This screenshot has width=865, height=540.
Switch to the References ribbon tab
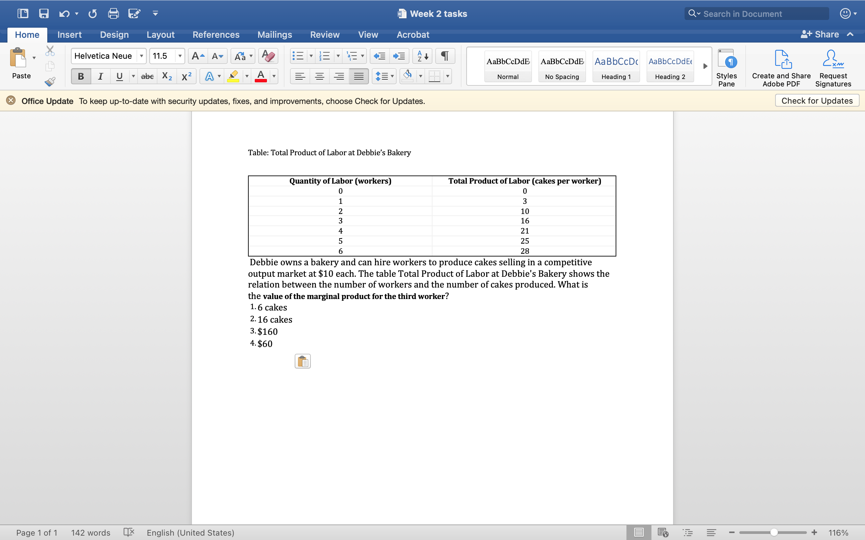point(216,34)
